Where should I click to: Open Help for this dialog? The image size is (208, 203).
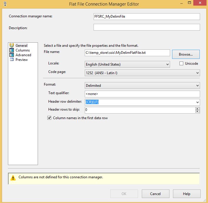[x=187, y=194]
